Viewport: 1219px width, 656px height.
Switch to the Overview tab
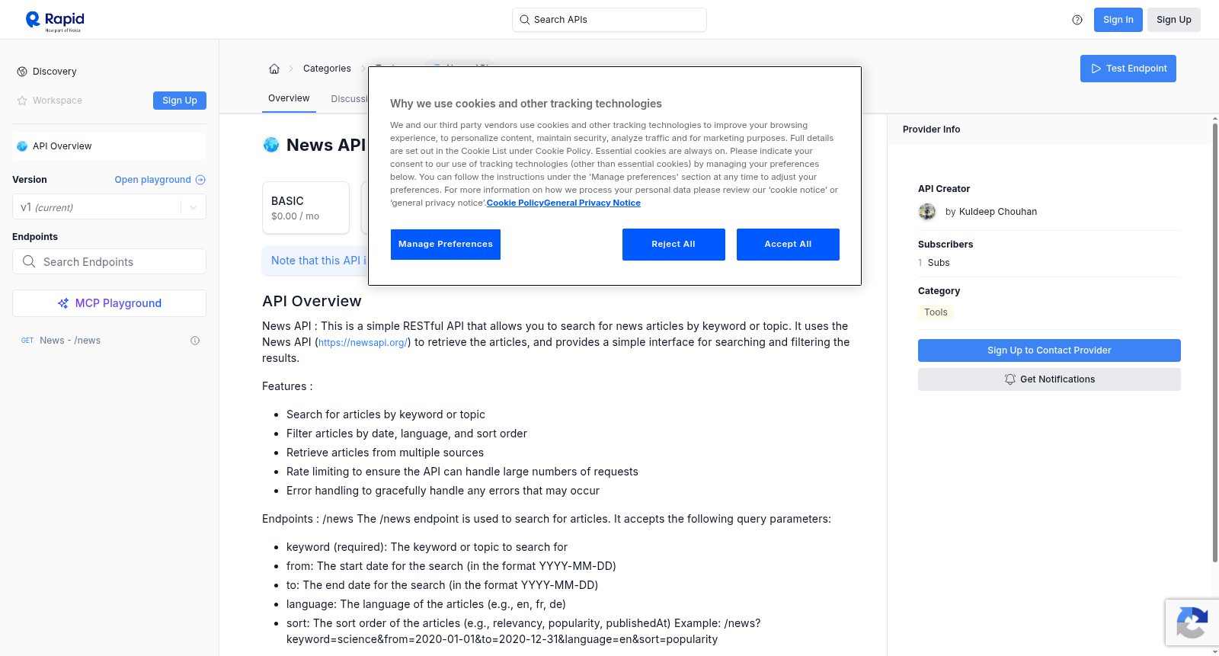click(x=289, y=98)
